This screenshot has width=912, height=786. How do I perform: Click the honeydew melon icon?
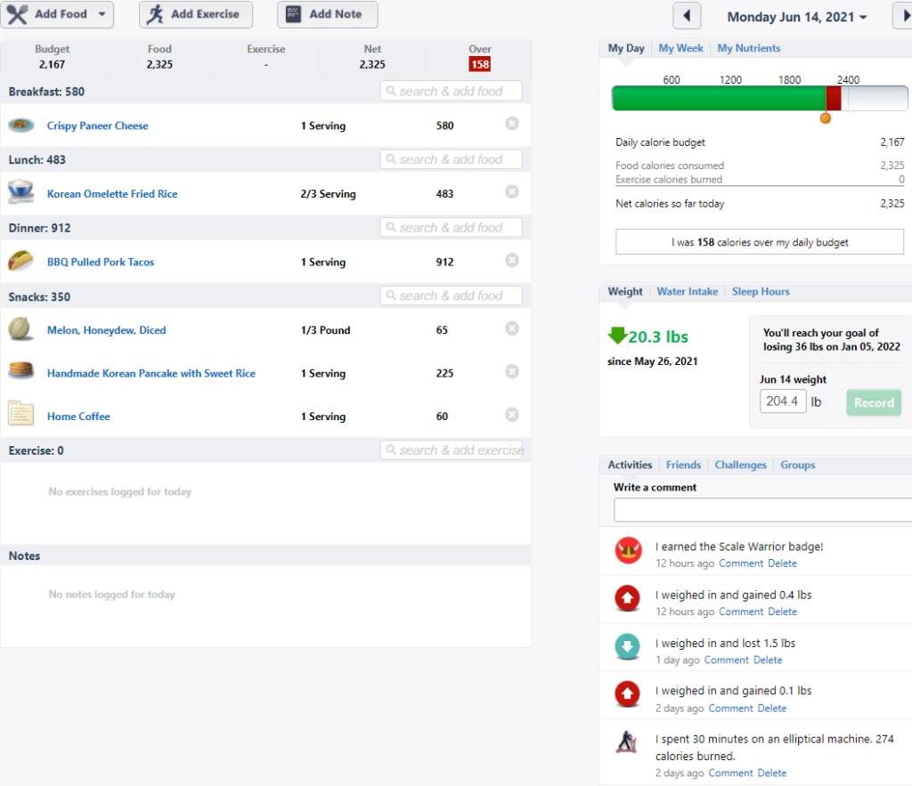point(21,328)
